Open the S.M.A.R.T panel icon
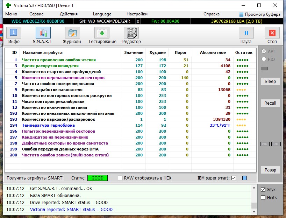This screenshot has height=218, width=286. pyautogui.click(x=43, y=33)
